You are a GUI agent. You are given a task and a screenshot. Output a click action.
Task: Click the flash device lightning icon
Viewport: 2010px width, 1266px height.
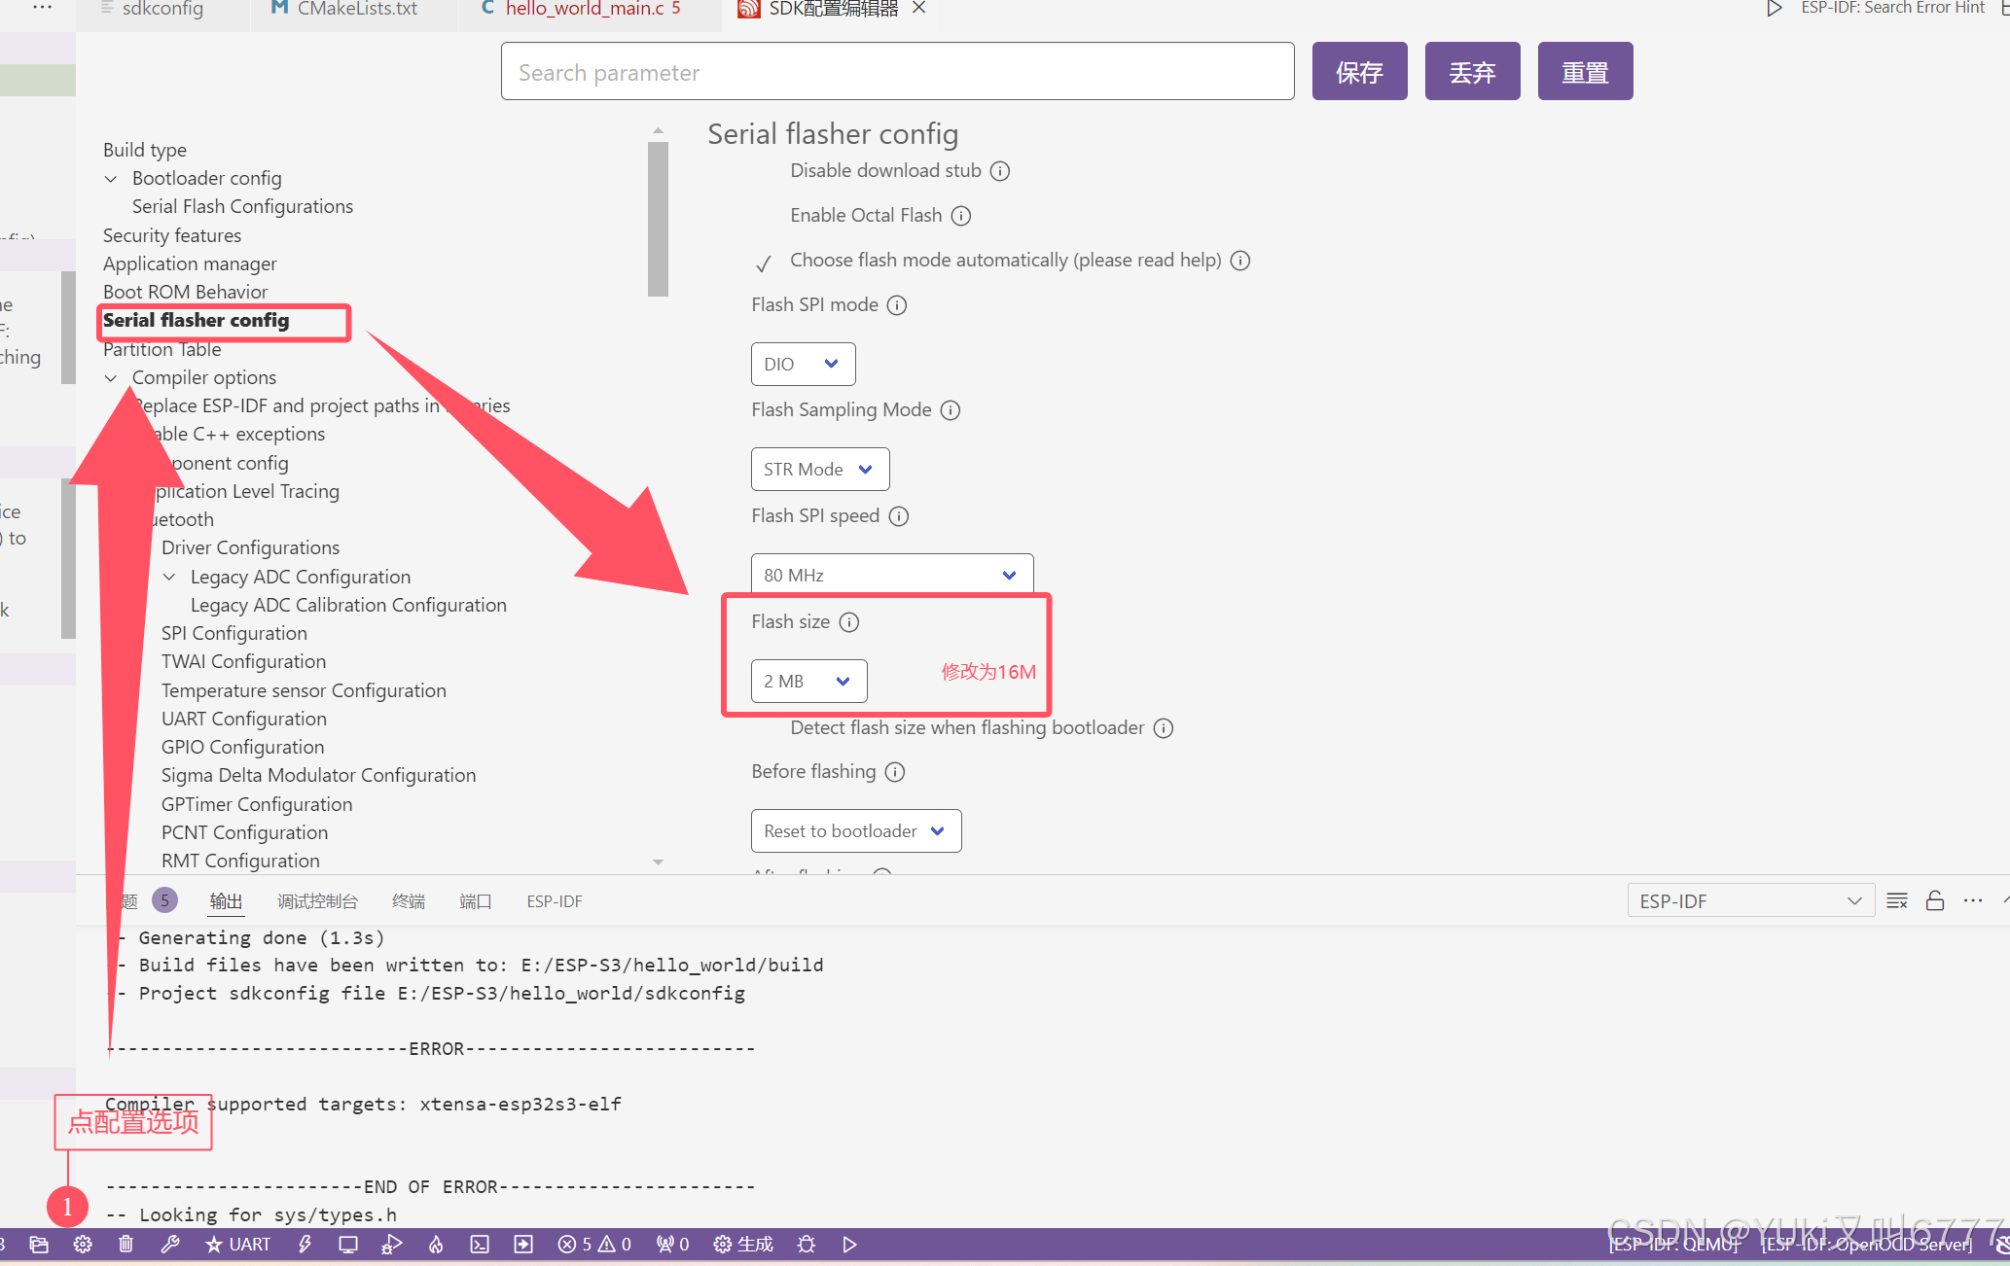305,1244
